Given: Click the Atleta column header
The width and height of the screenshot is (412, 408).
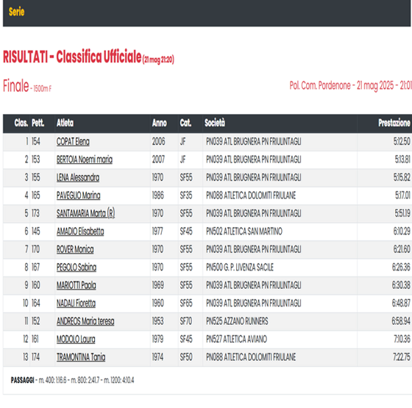Looking at the screenshot, I should click(65, 123).
